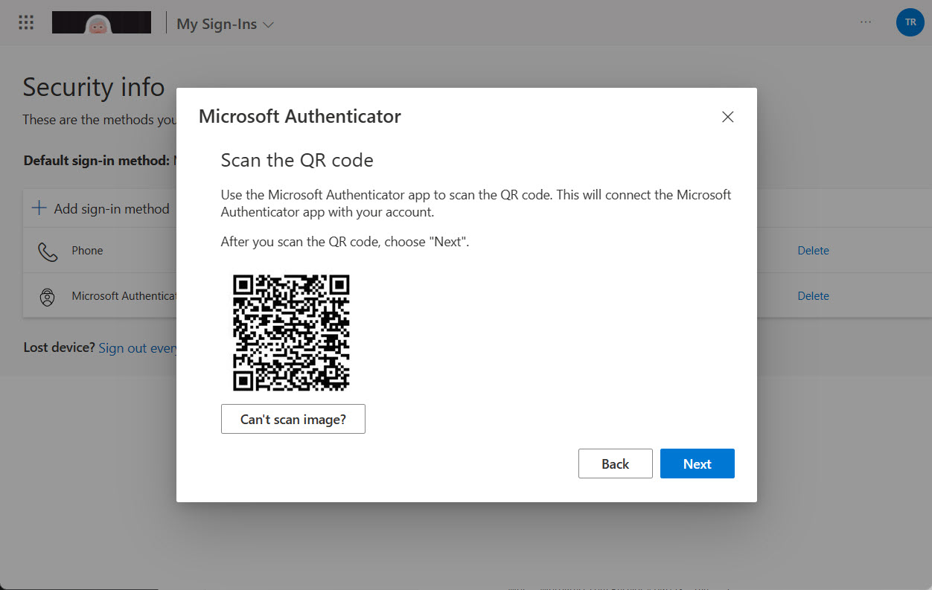Screen dimensions: 932x590
Task: Click the 'After you scan the QR code' text
Action: [345, 242]
